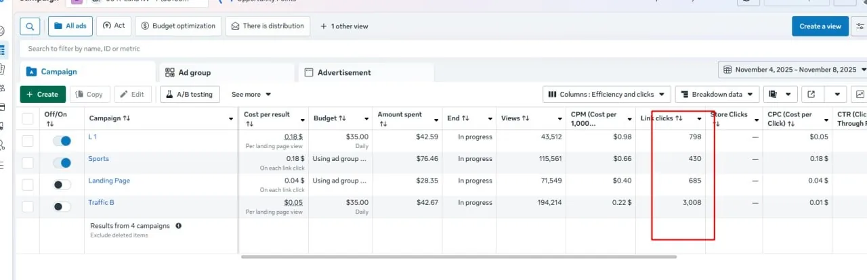Select all campaigns with the header checkbox
The height and width of the screenshot is (280, 867).
coord(28,118)
